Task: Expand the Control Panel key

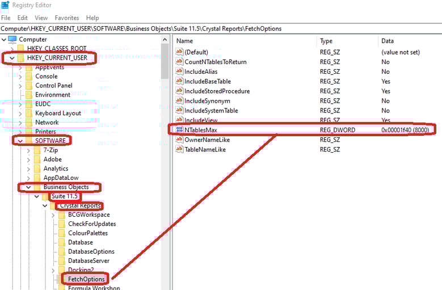Action: pos(21,86)
